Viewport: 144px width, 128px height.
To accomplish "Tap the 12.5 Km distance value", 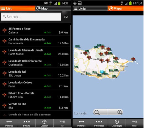I will coord(63,43).
